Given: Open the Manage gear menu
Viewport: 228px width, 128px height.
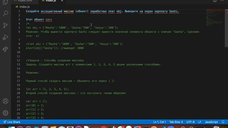Looking at the screenshot, I should (5, 113).
